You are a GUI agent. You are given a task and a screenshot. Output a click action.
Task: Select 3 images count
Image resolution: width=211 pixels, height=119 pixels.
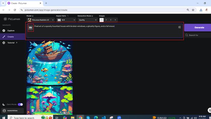click(x=111, y=20)
